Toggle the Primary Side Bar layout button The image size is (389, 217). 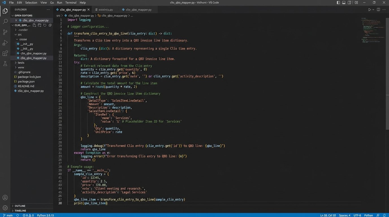338,3
